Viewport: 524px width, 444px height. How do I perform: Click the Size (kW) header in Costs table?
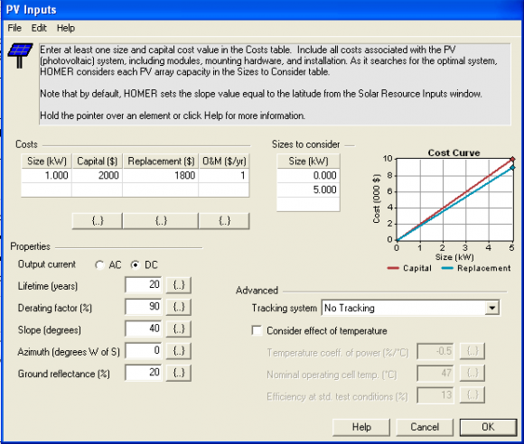[46, 162]
